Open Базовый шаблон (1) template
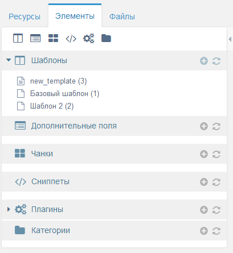This screenshot has height=253, width=233. coord(65,94)
